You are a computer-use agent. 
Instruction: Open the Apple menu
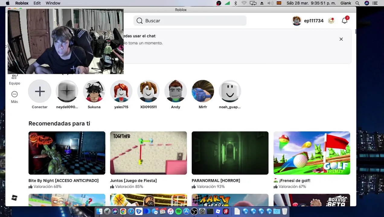tap(8, 3)
